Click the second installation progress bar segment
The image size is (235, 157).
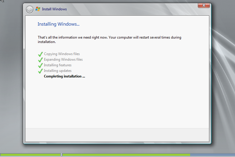pos(148,155)
